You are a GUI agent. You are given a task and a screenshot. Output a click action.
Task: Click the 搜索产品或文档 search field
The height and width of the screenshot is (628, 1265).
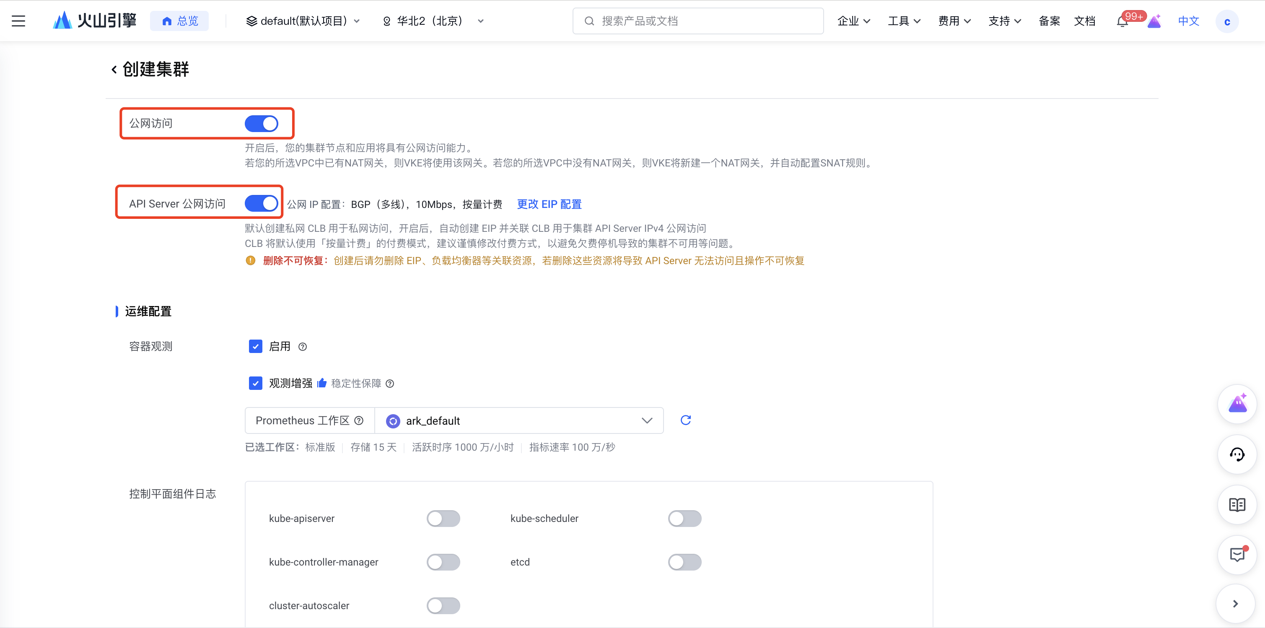pos(697,21)
